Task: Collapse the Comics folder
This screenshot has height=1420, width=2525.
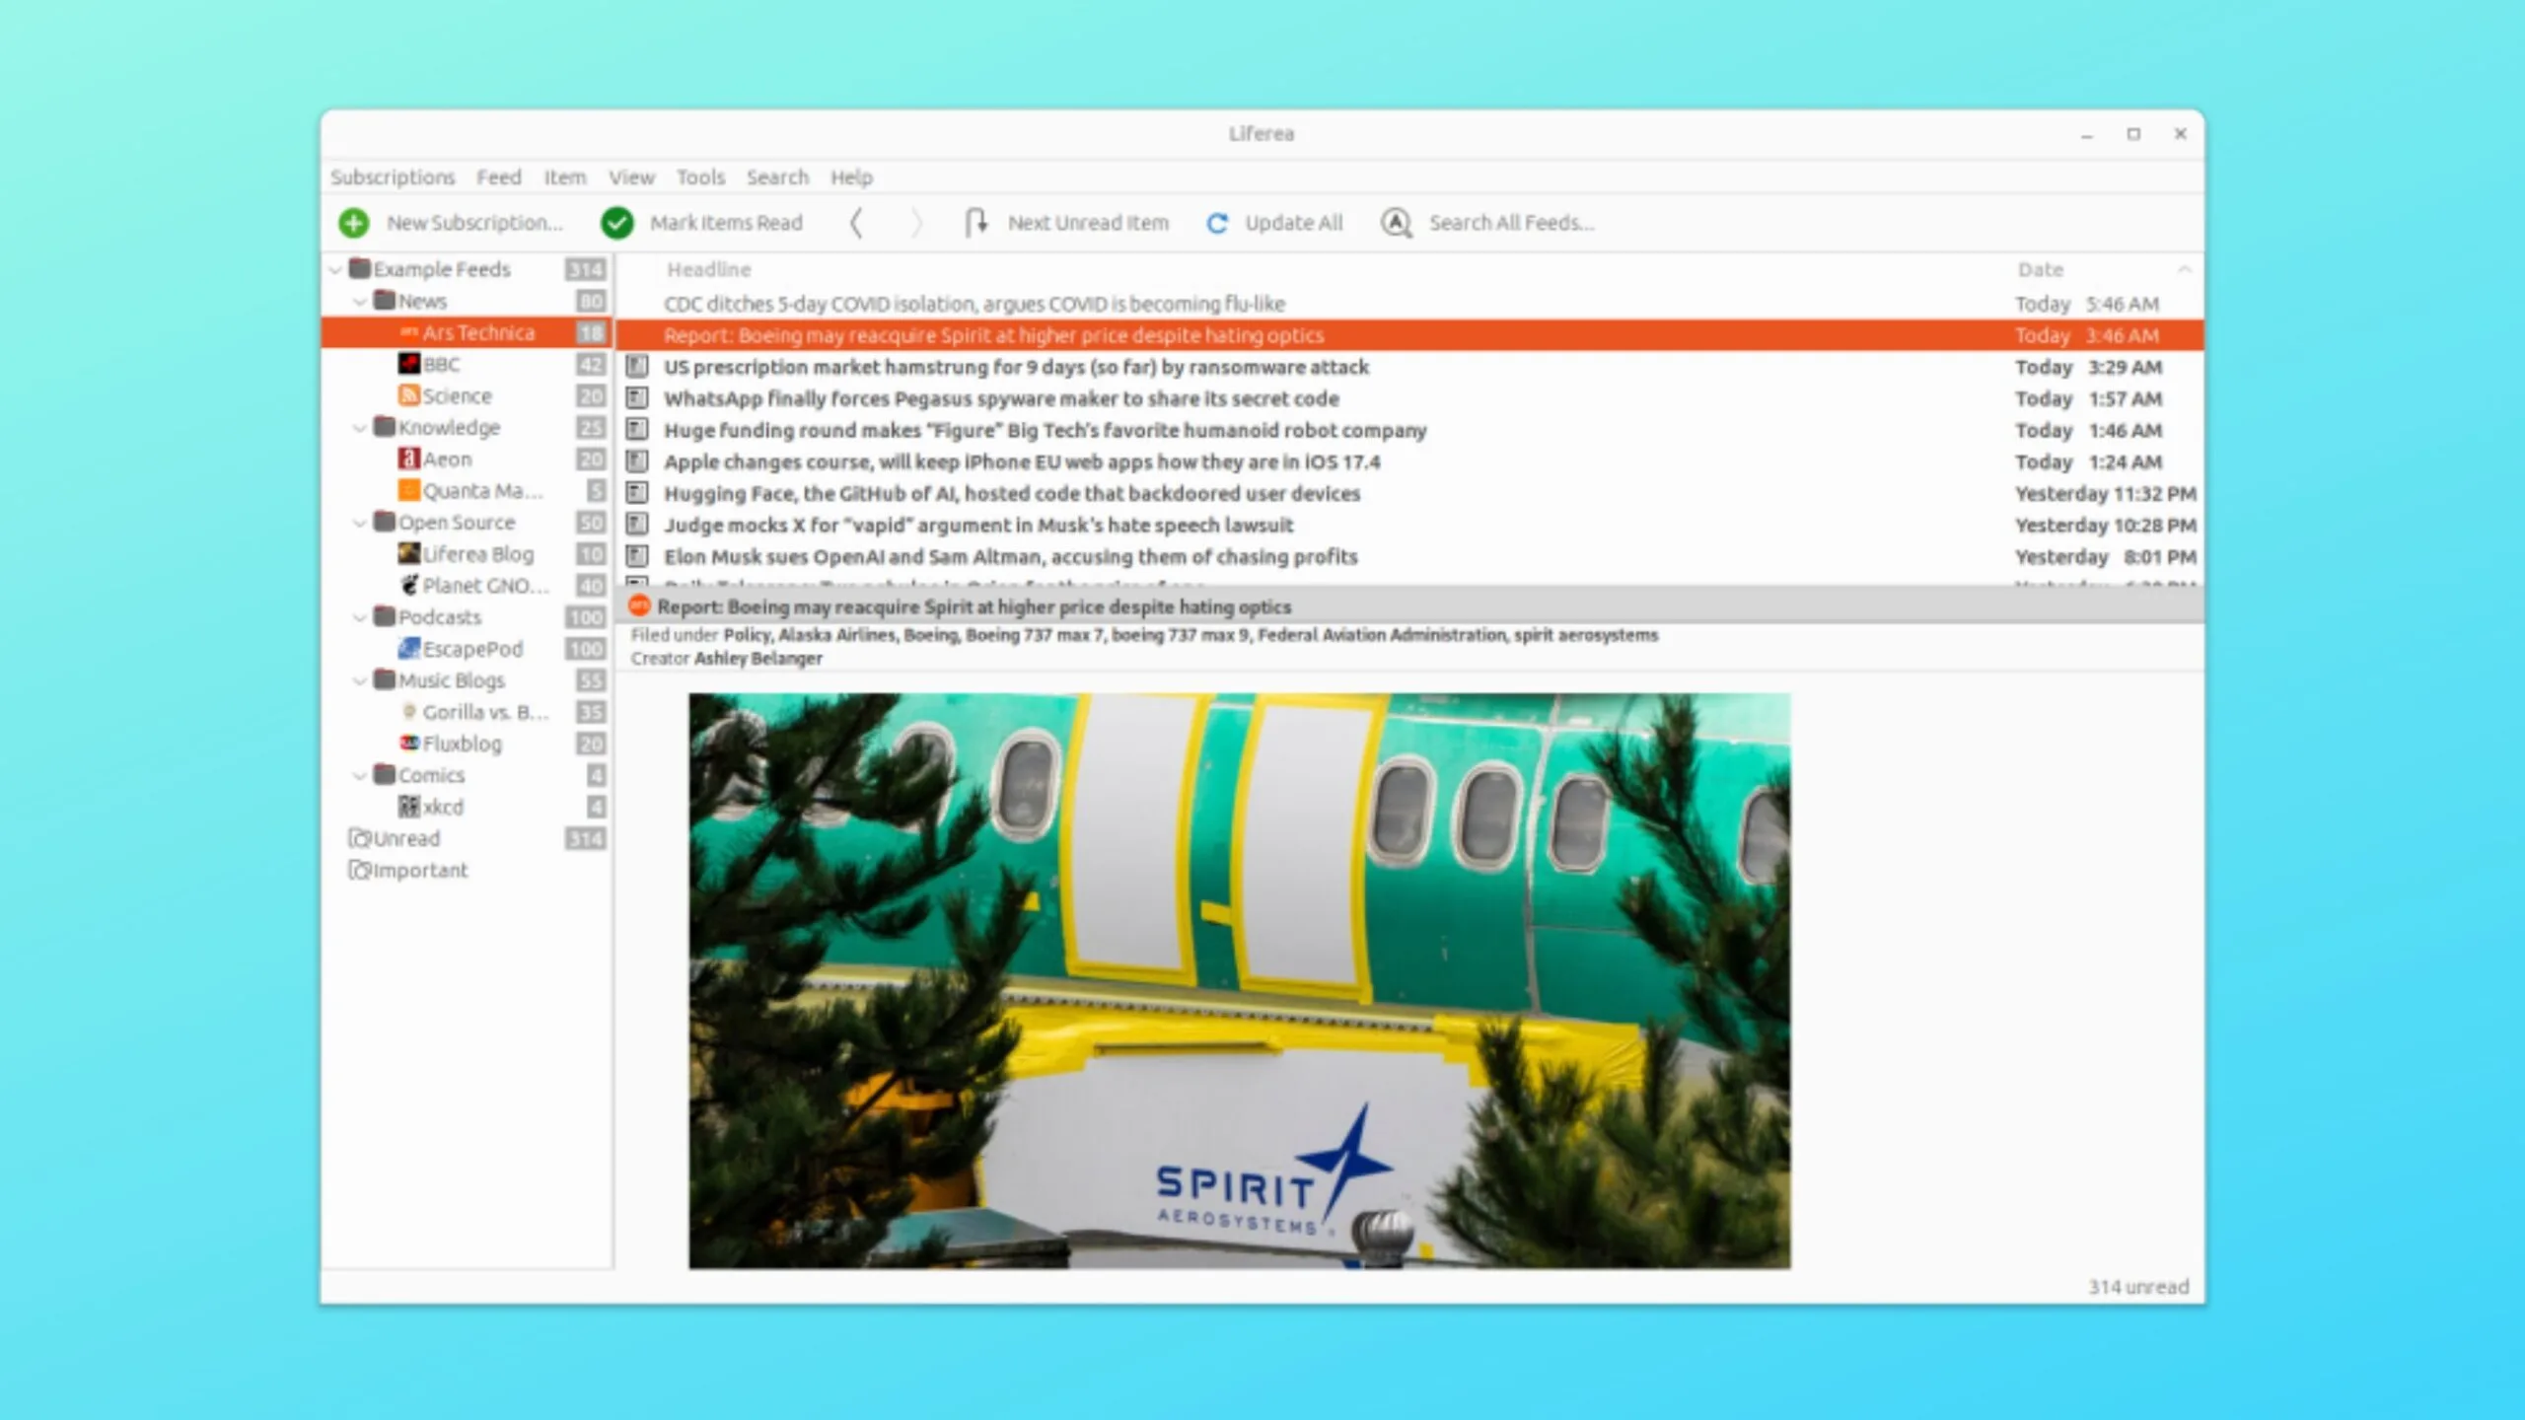Action: tap(360, 775)
